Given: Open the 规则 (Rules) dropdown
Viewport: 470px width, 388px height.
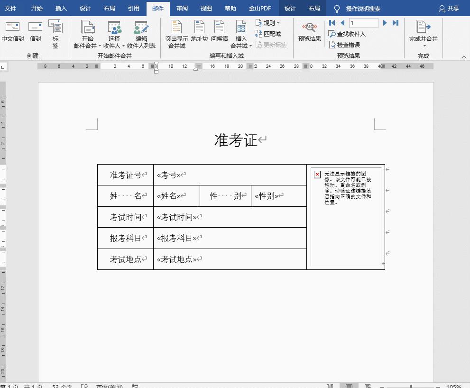Looking at the screenshot, I should click(x=266, y=23).
